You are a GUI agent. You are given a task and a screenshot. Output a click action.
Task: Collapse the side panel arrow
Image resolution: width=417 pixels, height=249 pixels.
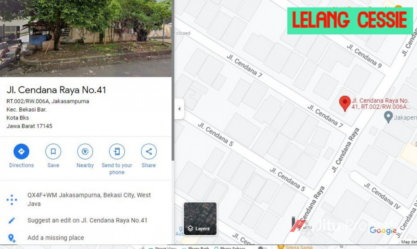point(179,109)
